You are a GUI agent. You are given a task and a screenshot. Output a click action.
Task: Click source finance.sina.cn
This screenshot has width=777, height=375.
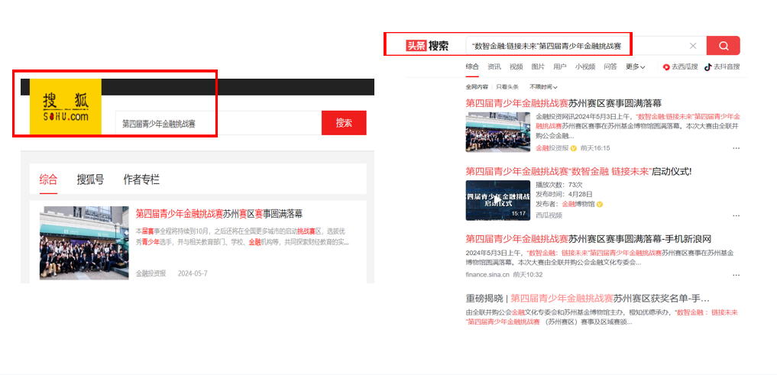pyautogui.click(x=487, y=275)
